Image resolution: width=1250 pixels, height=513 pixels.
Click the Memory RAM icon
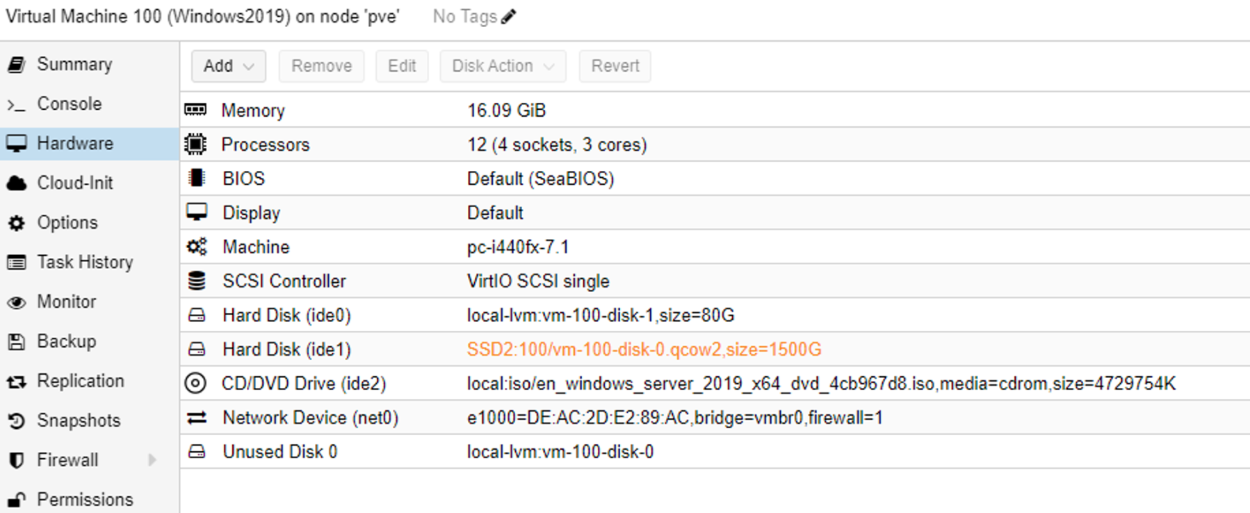(x=195, y=110)
